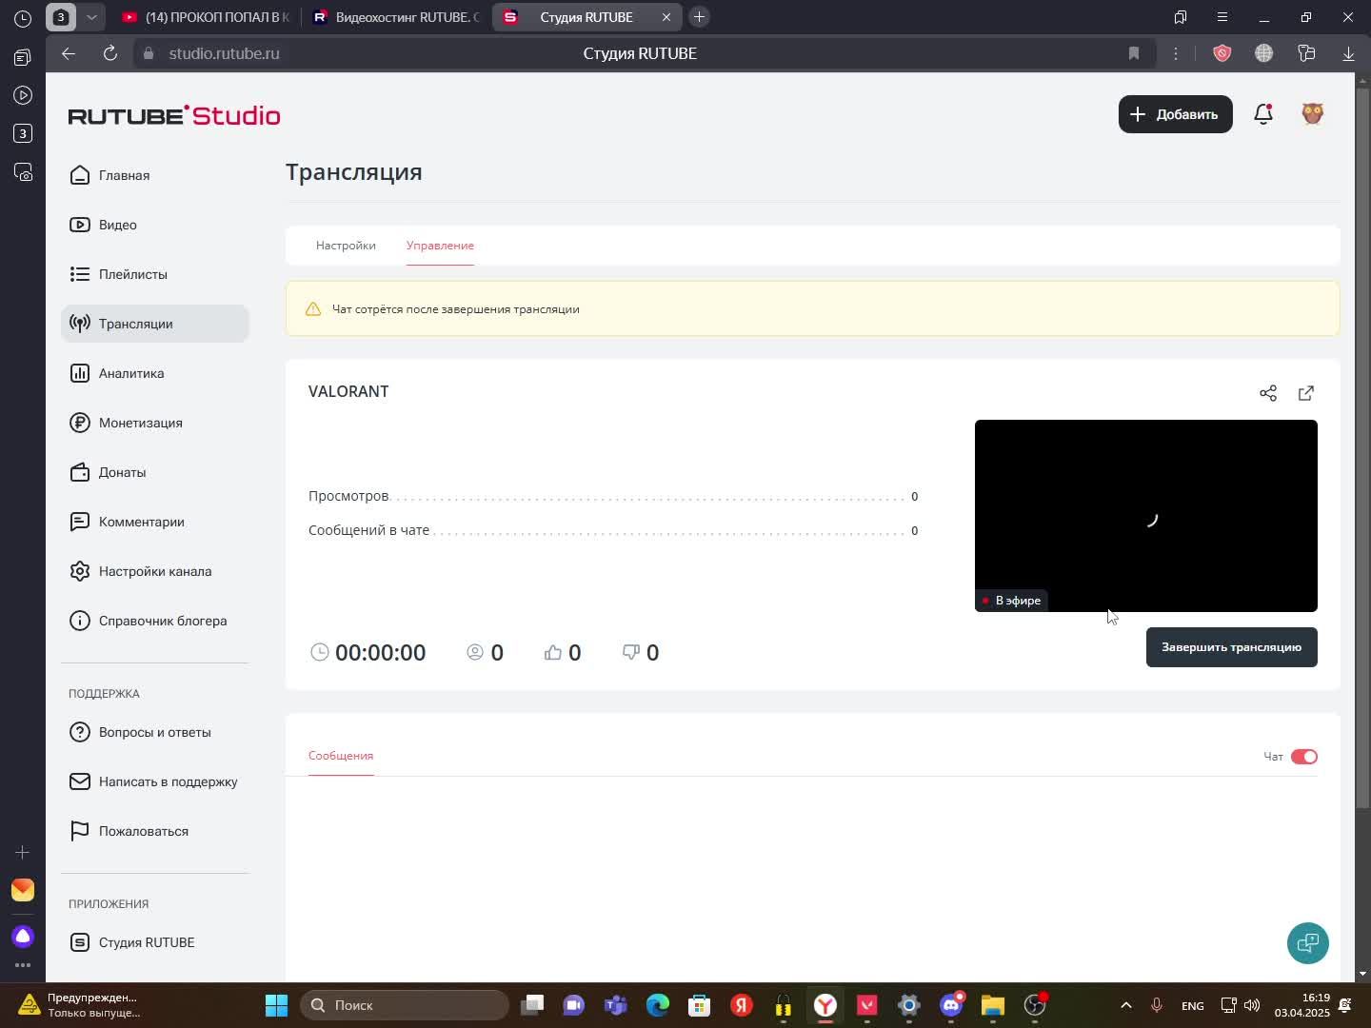The image size is (1371, 1028).
Task: Open Yandex Mail icon in sidebar
Action: coord(23,890)
